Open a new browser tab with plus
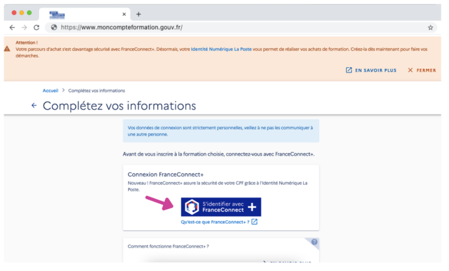The height and width of the screenshot is (271, 449). point(139,14)
